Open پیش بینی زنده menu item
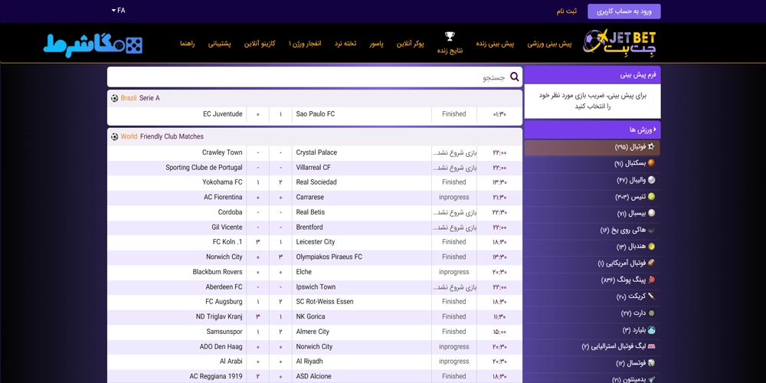This screenshot has width=766, height=383. click(494, 44)
